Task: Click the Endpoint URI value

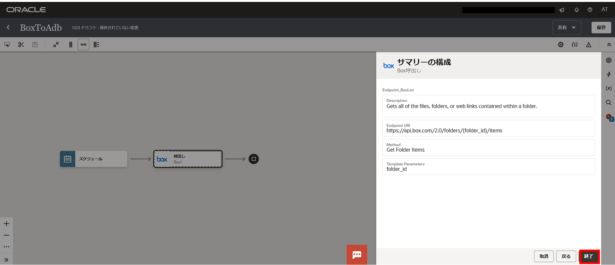Action: (x=444, y=131)
